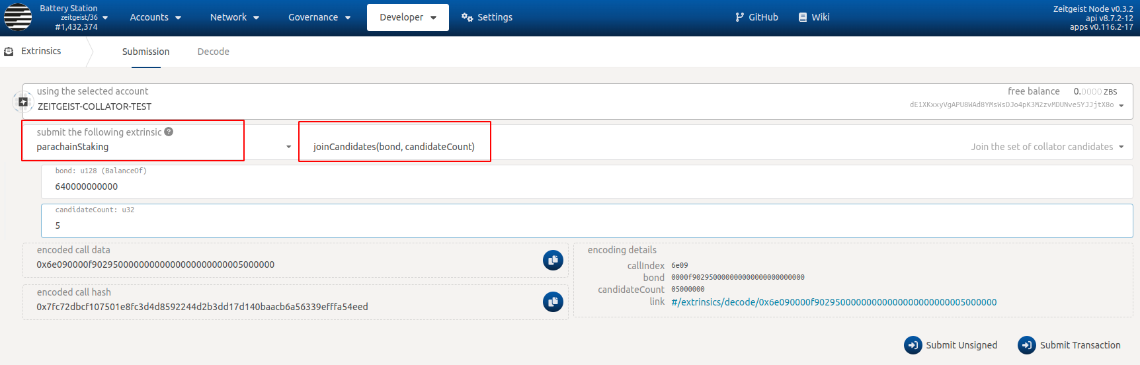The height and width of the screenshot is (365, 1140).
Task: Open the selected account dropdown
Action: click(1121, 106)
